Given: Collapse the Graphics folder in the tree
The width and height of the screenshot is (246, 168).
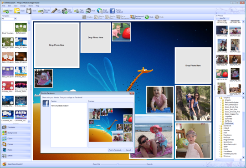Looking at the screenshot, I should point(220,98).
